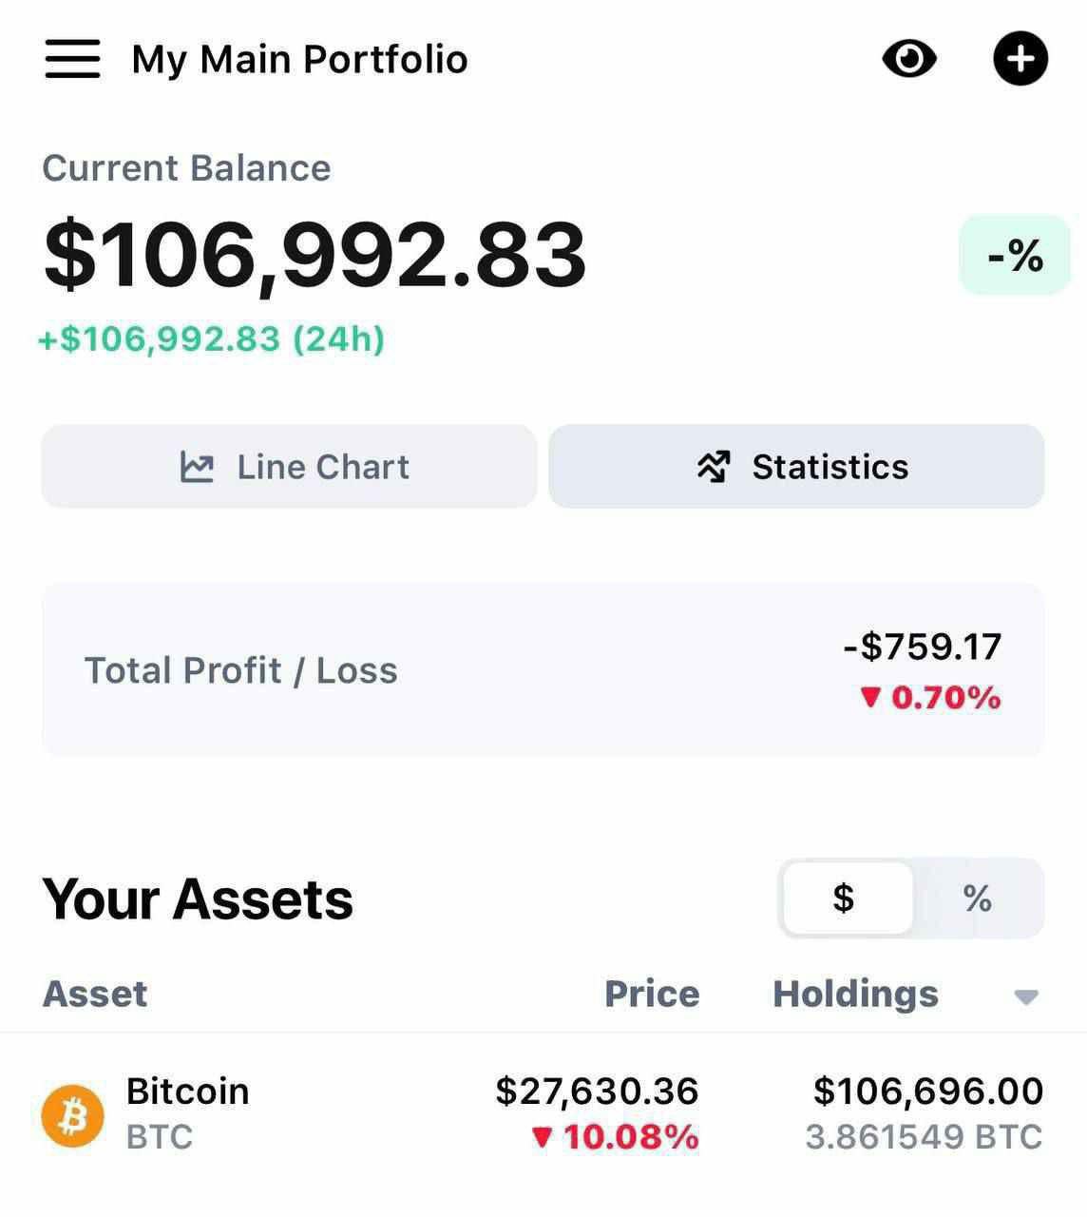Open the Total Profit / Loss card

[x=543, y=670]
